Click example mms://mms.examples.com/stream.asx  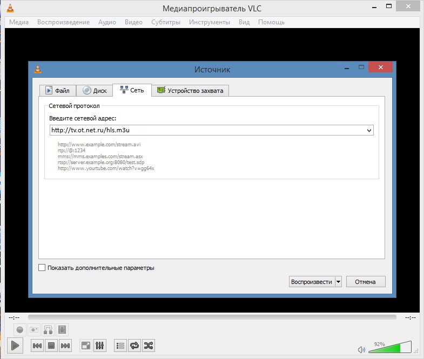[x=100, y=156]
